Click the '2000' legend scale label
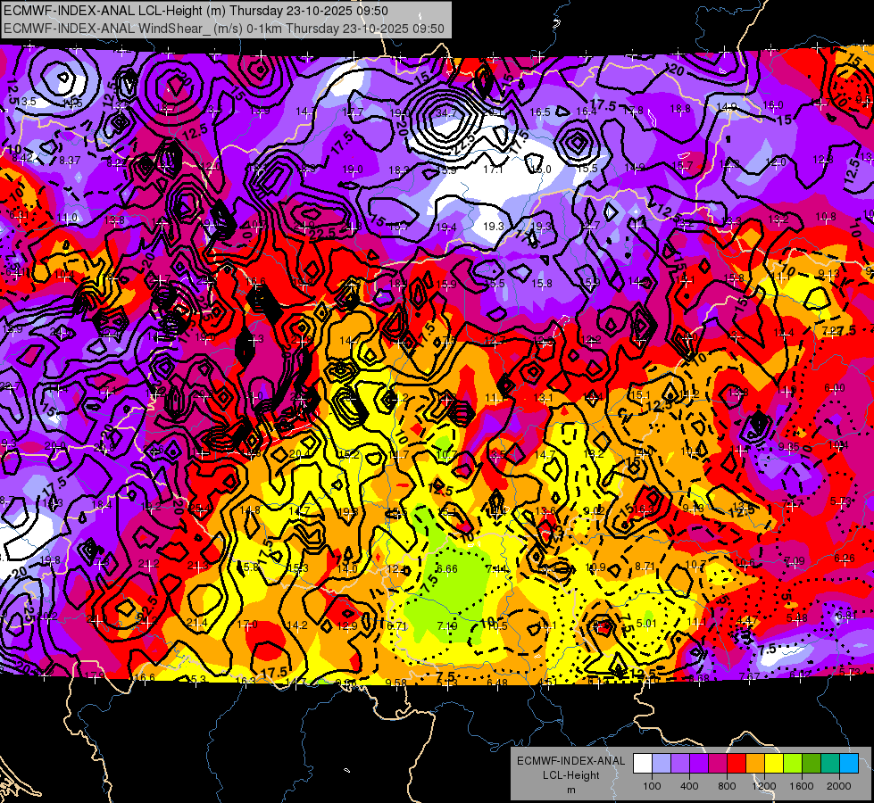Viewport: 874px width, 803px height. point(839,786)
